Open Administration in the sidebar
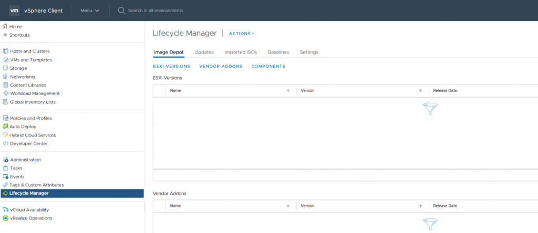The image size is (538, 233). coord(25,160)
